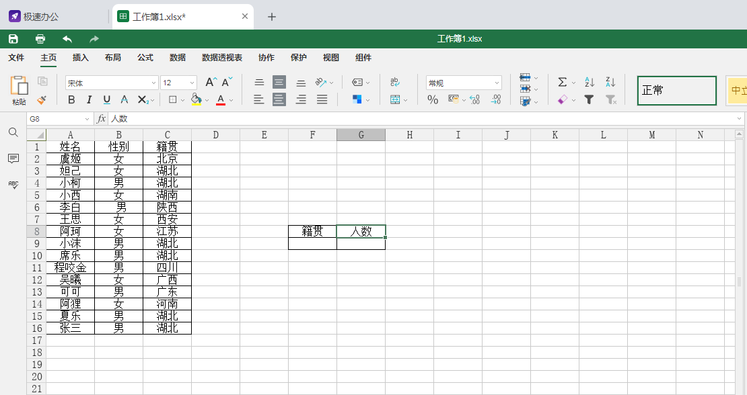Switch to the 极速办公 home tab

click(34, 17)
